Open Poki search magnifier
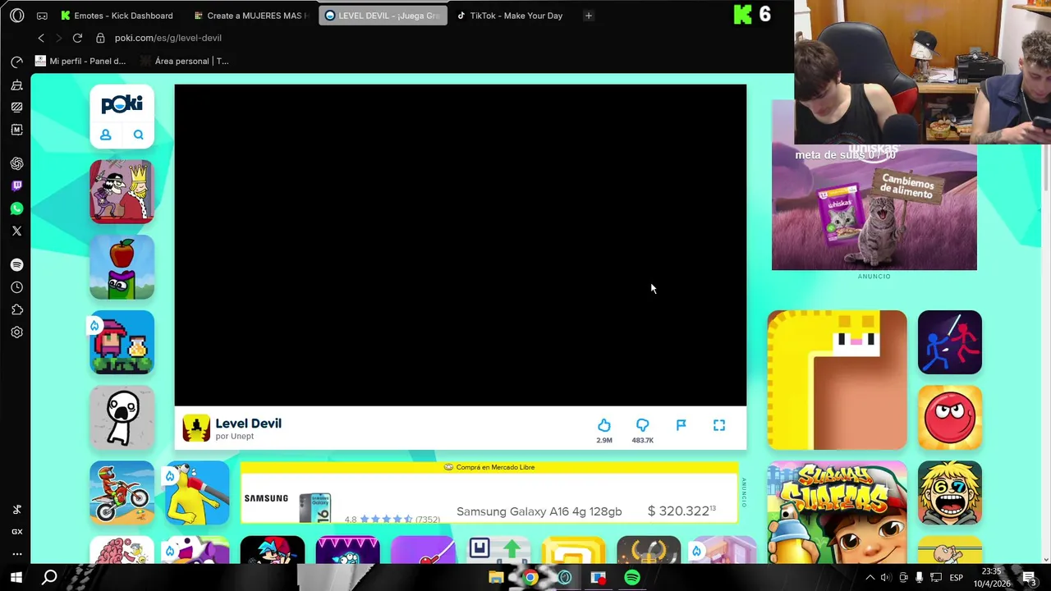The image size is (1051, 591). coord(138,135)
